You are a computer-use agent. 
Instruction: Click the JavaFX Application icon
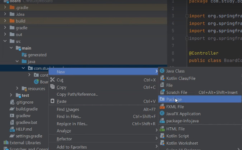(162, 113)
